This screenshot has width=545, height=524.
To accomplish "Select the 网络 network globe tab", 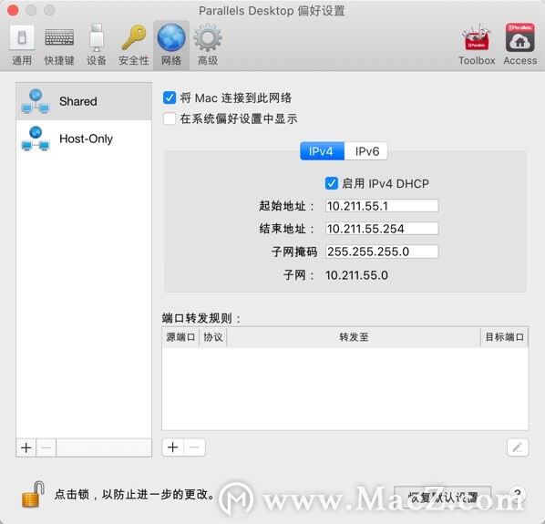I will tap(171, 46).
